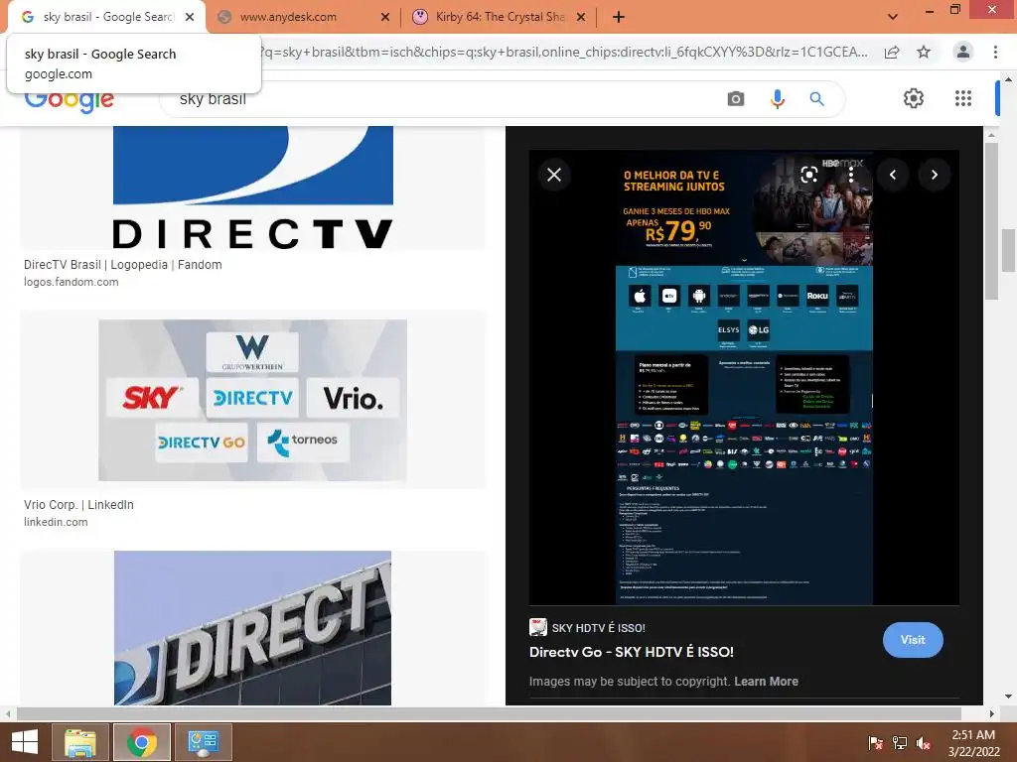Image resolution: width=1017 pixels, height=762 pixels.
Task: Click network status tray icon
Action: point(899,743)
